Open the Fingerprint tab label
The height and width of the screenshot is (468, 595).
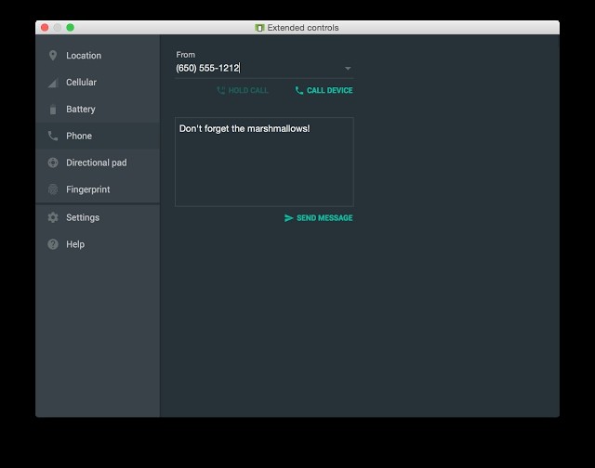(x=88, y=189)
